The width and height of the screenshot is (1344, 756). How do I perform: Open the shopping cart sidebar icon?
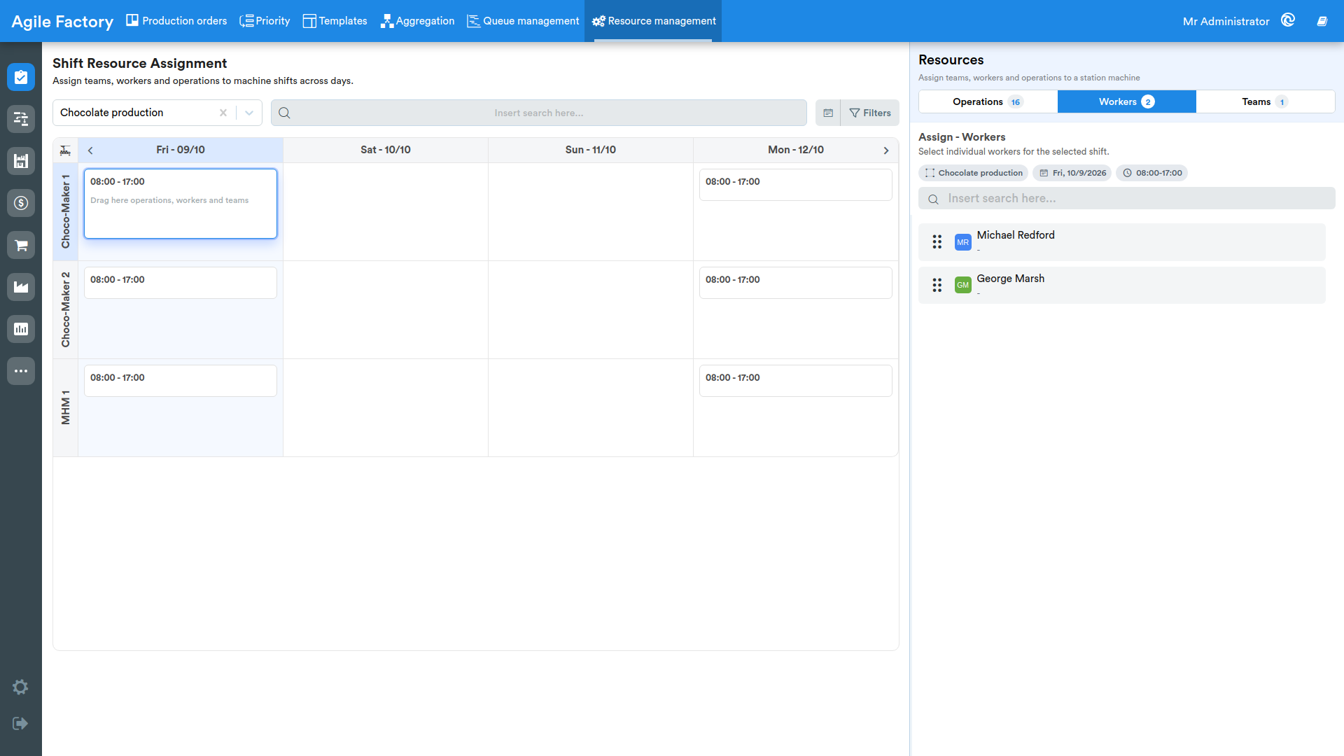coord(21,245)
